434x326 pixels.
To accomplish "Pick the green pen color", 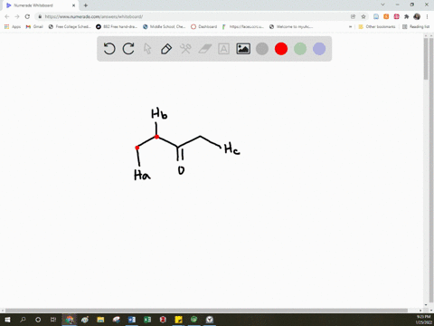I will (300, 49).
